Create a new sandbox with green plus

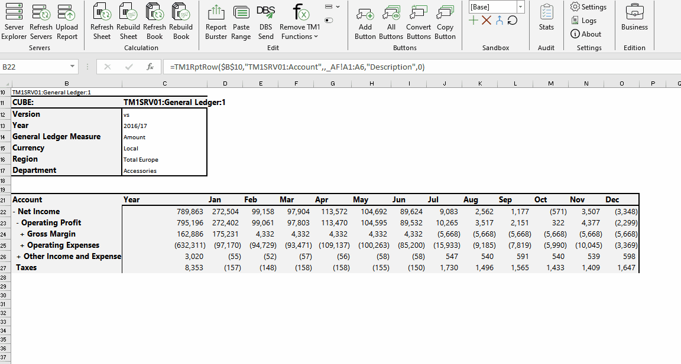(474, 21)
